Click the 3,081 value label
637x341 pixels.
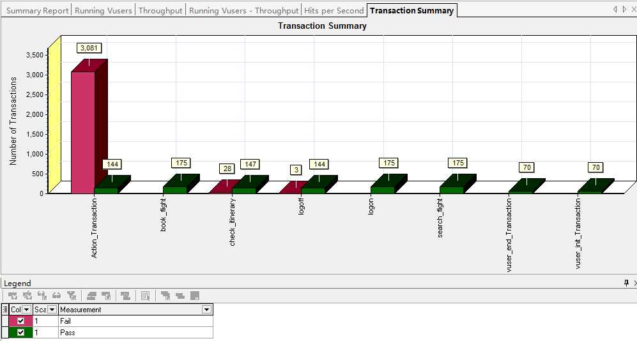89,48
